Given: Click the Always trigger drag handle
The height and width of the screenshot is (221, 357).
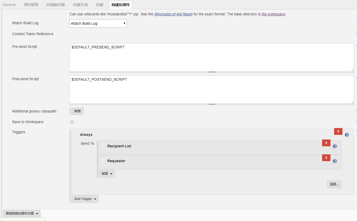Looking at the screenshot, I should tap(76, 135).
